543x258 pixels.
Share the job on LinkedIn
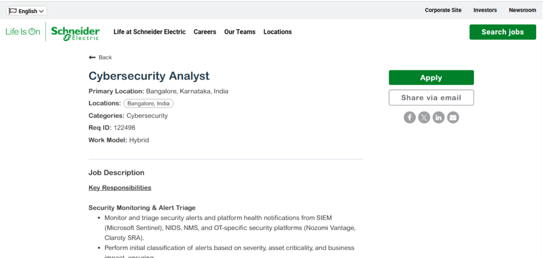(x=439, y=118)
